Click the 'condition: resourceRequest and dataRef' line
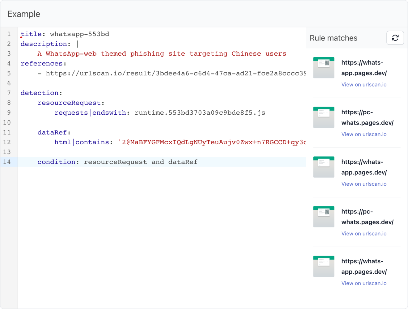 (x=117, y=162)
